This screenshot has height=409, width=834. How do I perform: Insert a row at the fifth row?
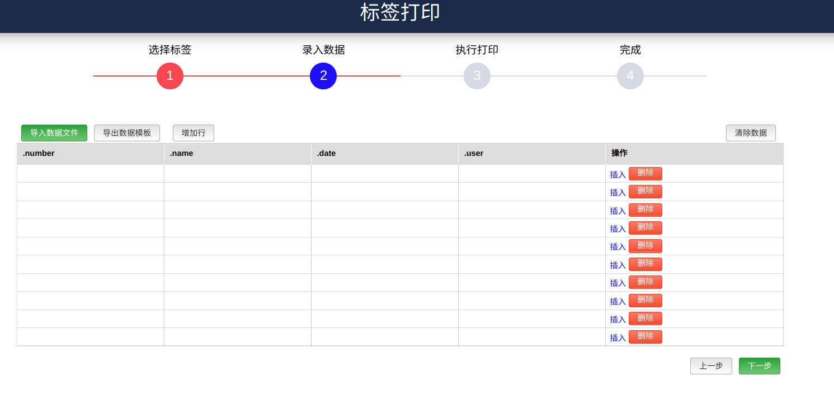[618, 247]
